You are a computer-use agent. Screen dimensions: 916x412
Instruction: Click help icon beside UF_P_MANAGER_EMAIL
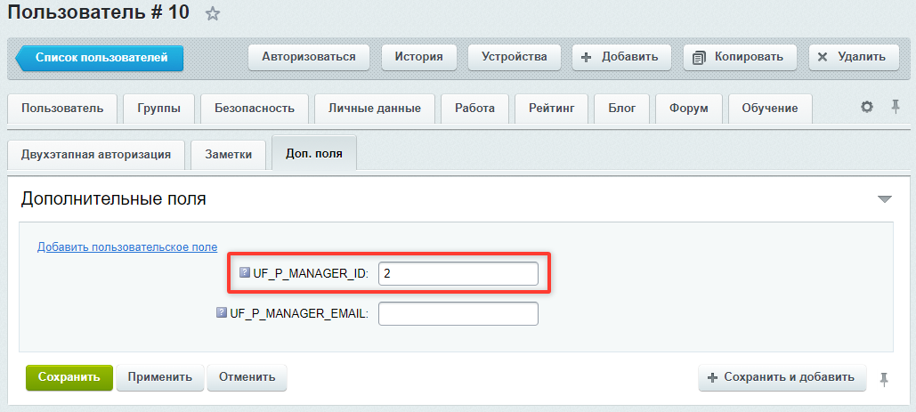(222, 313)
